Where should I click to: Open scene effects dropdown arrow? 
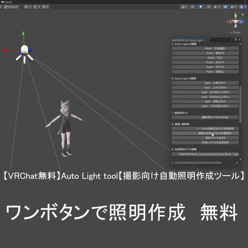(220, 7)
